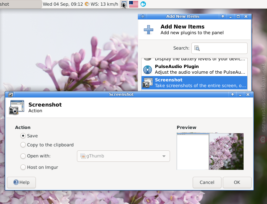Click the screenshot Preview thumbnail

coord(210,151)
